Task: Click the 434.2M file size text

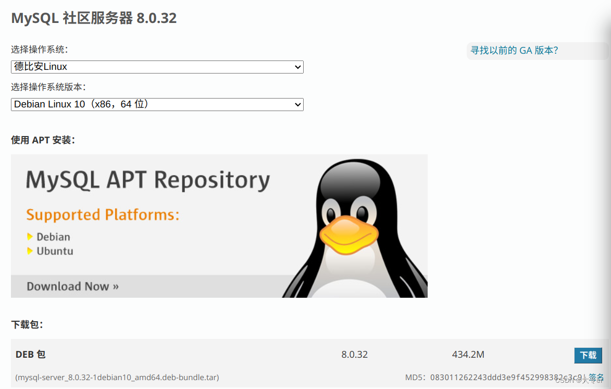Action: [468, 354]
